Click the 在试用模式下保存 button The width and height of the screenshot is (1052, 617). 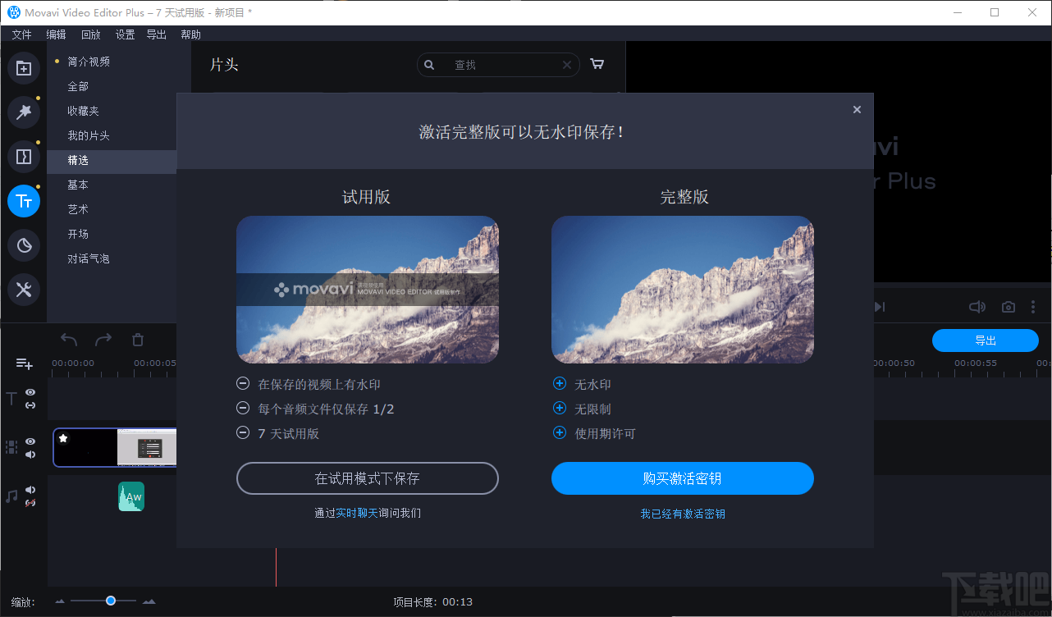[368, 478]
